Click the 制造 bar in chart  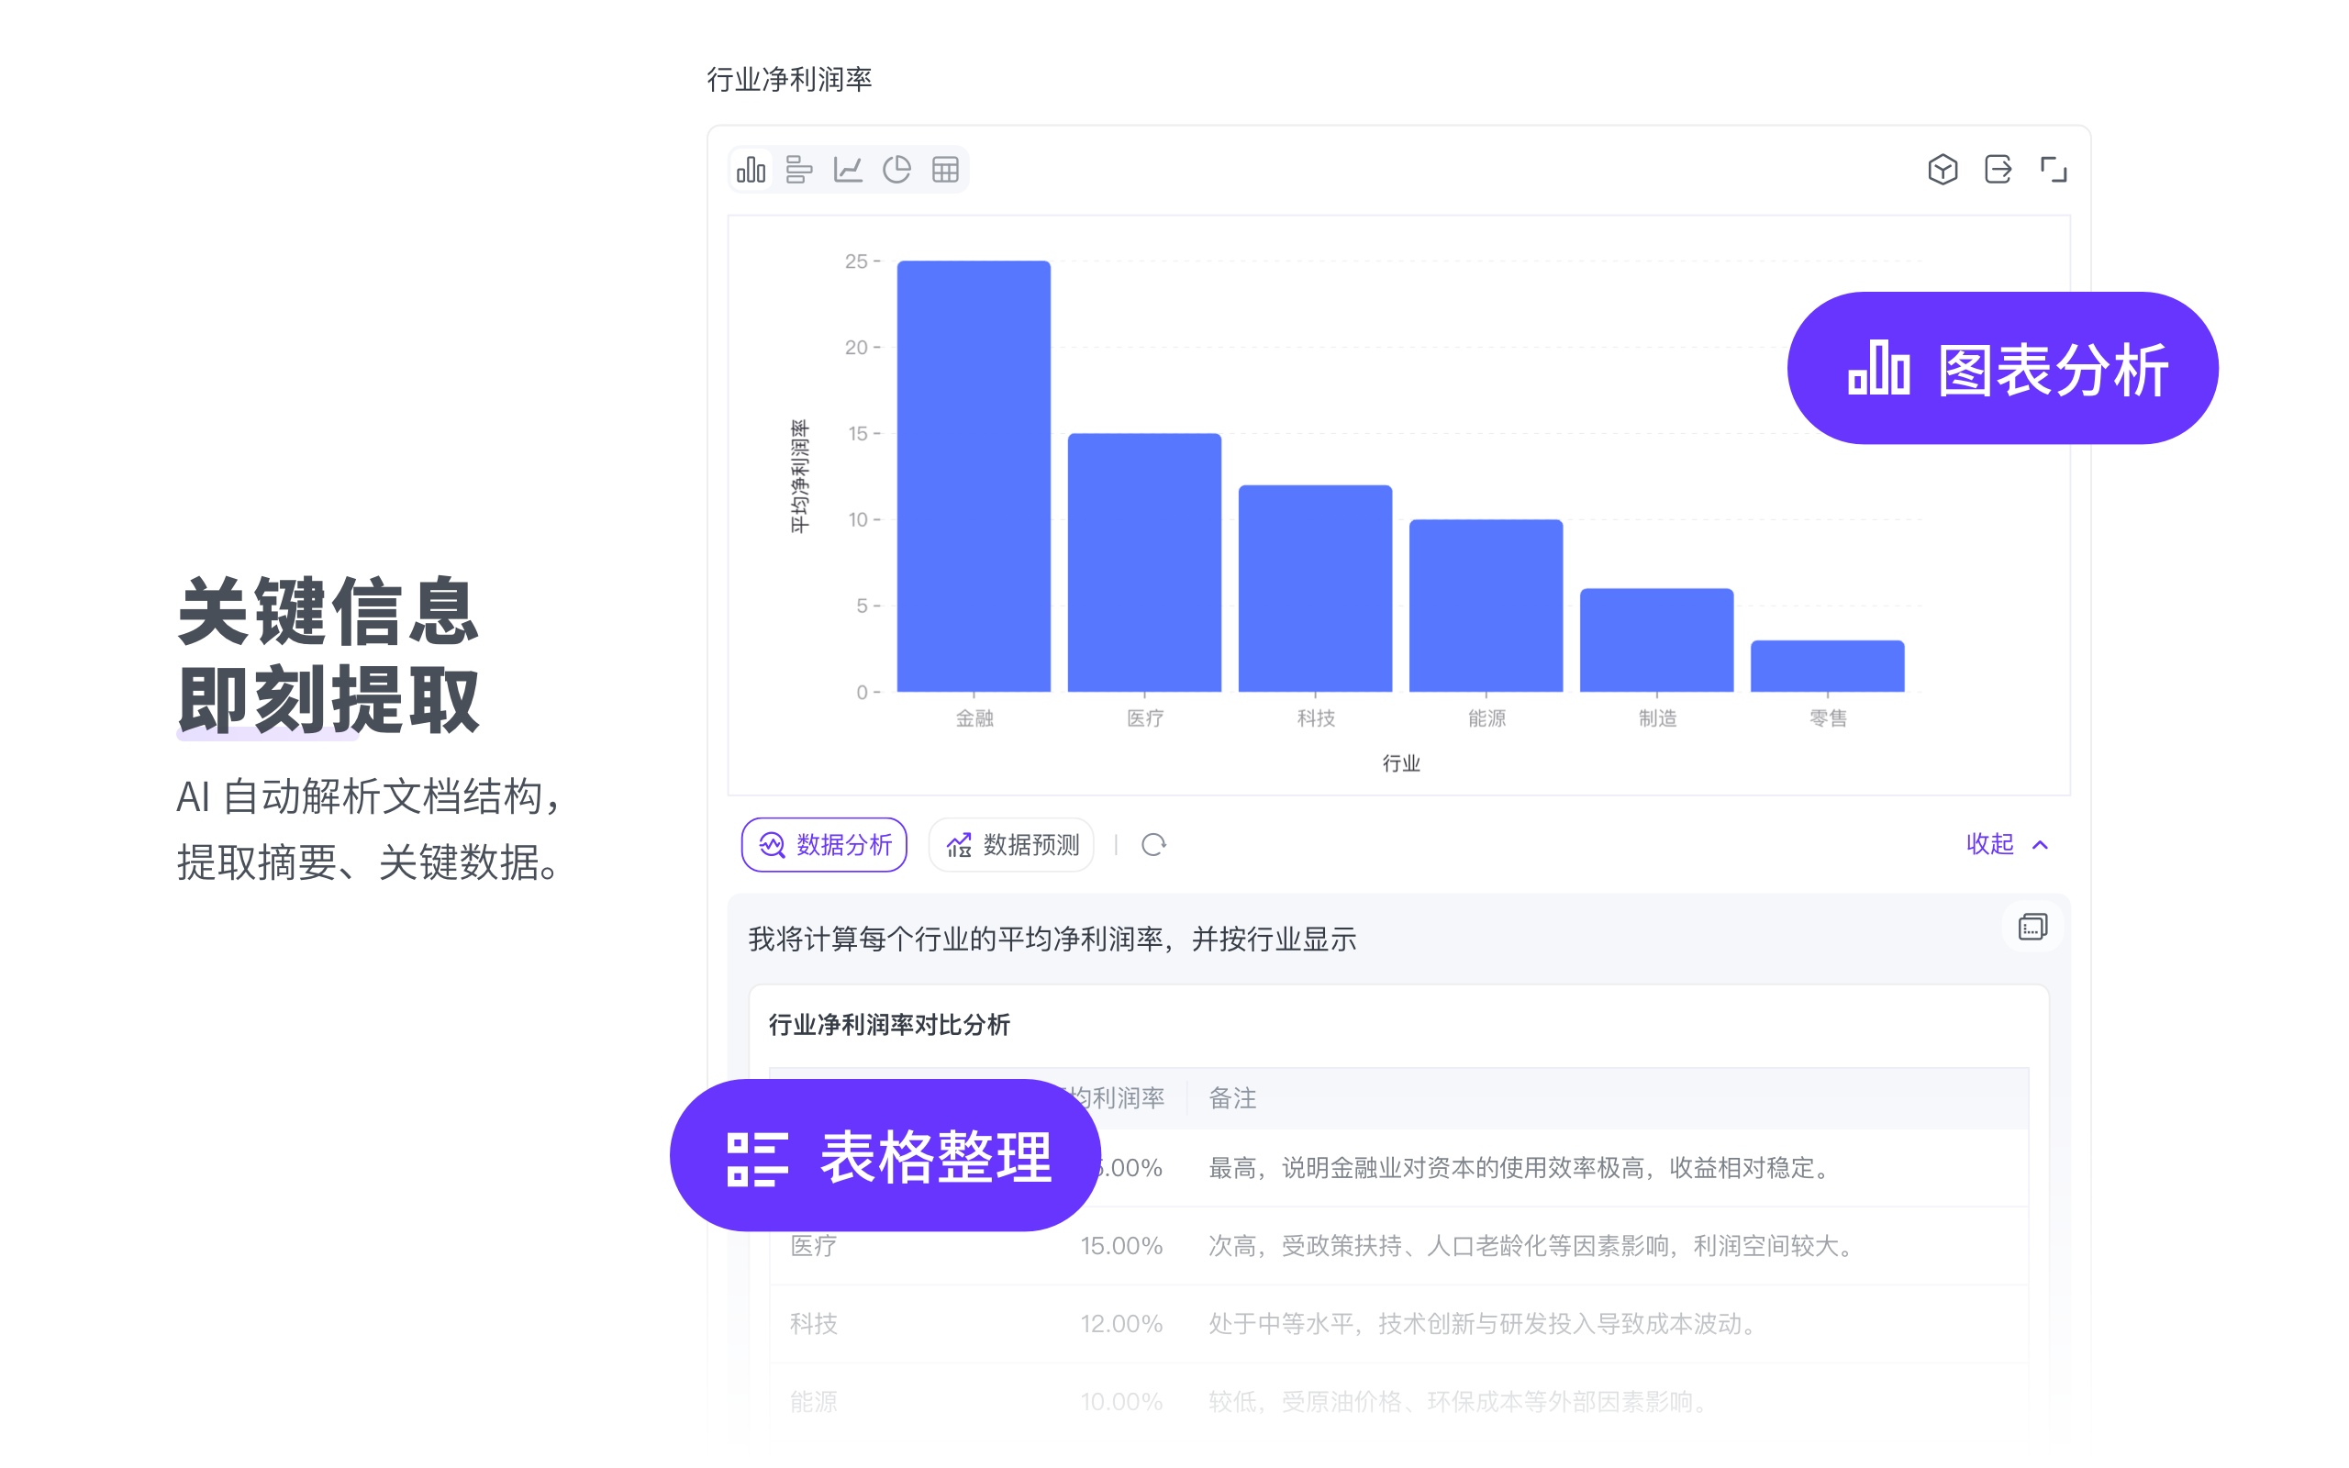(1657, 639)
